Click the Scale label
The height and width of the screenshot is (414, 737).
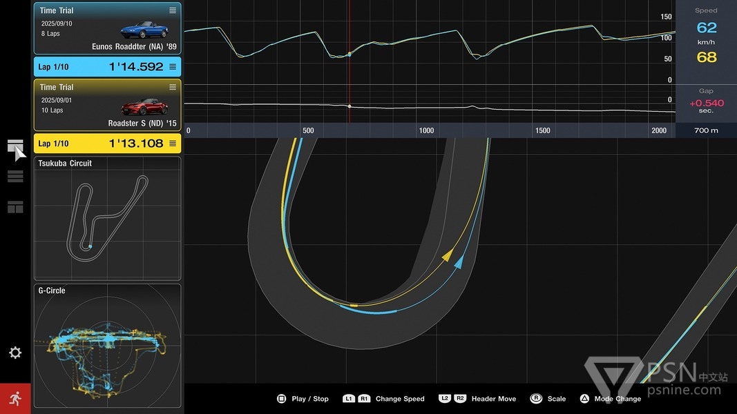(557, 399)
